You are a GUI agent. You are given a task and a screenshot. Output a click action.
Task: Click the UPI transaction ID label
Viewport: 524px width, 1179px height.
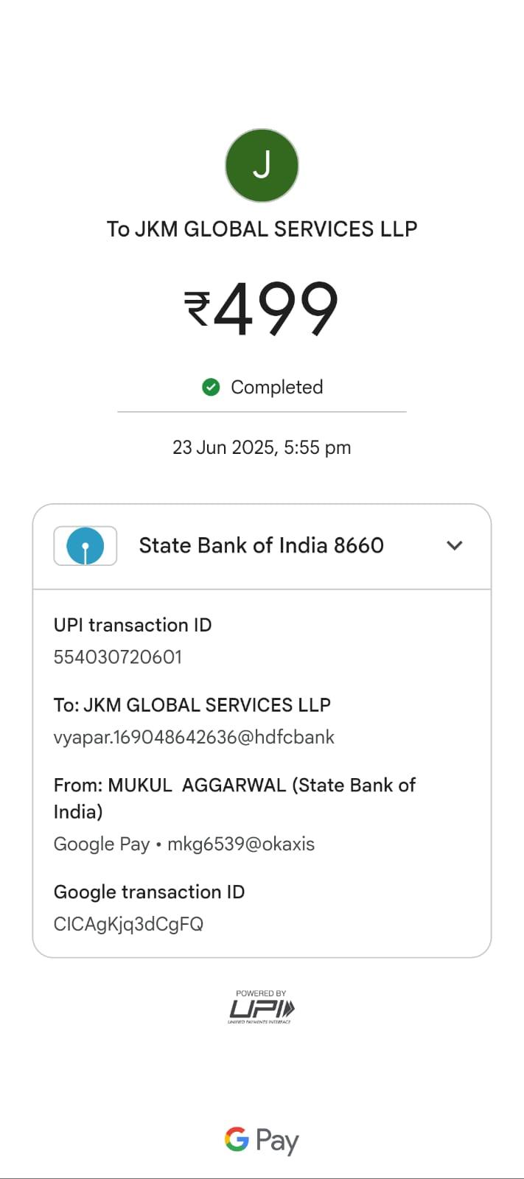tap(133, 625)
